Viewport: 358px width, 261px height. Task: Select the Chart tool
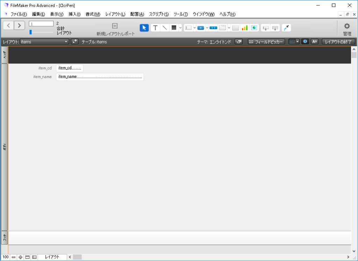[x=244, y=28]
